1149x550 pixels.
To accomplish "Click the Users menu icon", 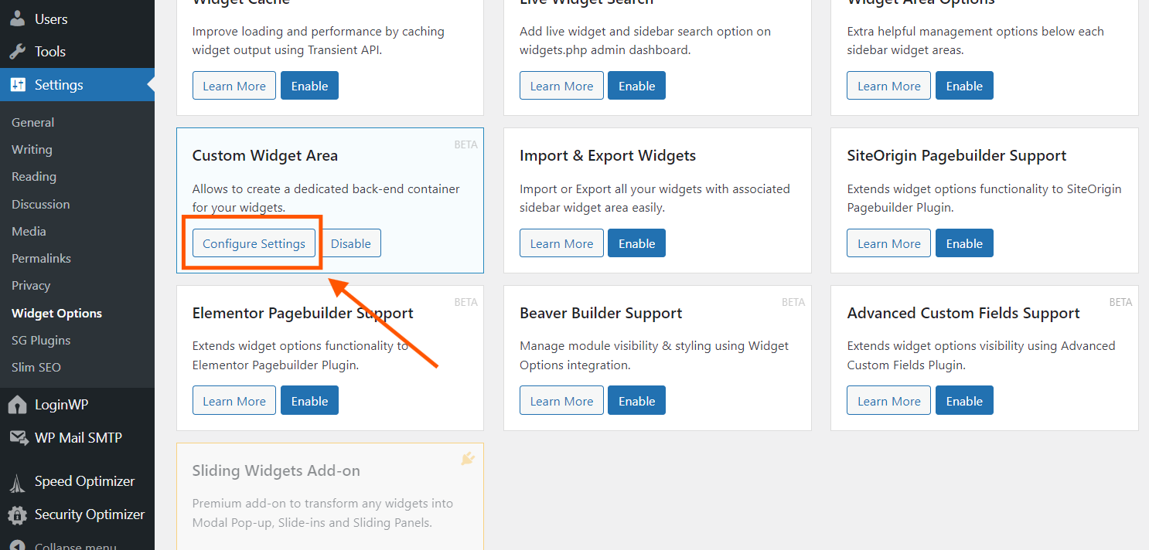I will tap(18, 19).
